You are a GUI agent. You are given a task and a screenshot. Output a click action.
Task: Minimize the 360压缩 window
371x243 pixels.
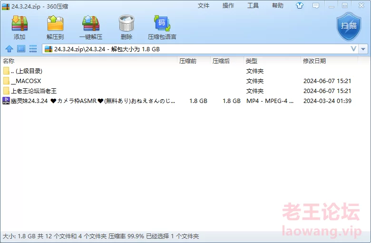(332, 6)
